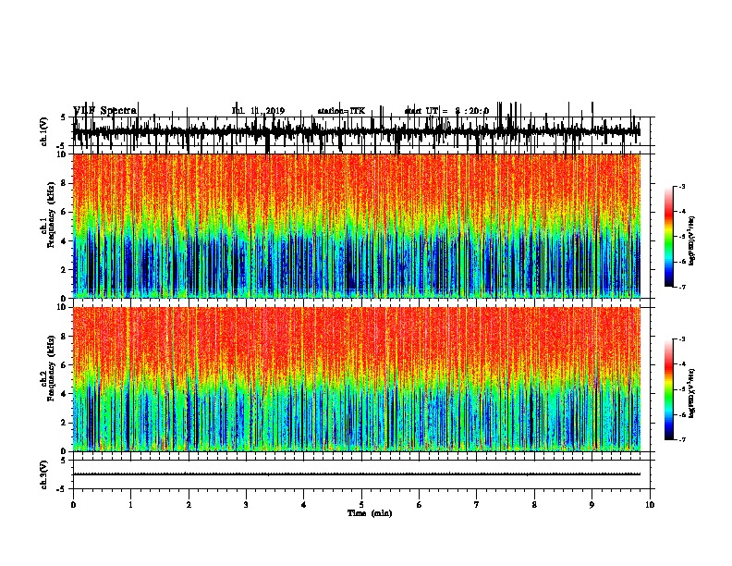Click the 'ch.3(V)' axis label
Viewport: 732px width, 566px height.
(x=43, y=474)
